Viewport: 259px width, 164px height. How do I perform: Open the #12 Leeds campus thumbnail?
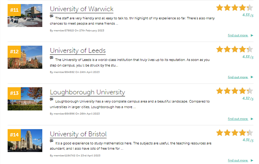pyautogui.click(x=32, y=57)
